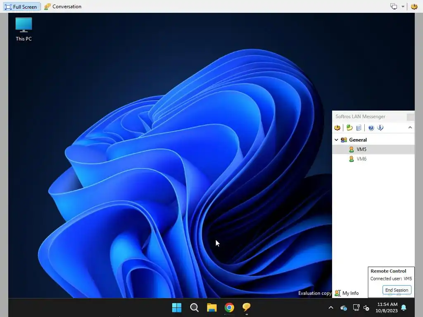The height and width of the screenshot is (317, 423).
Task: Click the blue question mark help icon
Action: [x=371, y=128]
